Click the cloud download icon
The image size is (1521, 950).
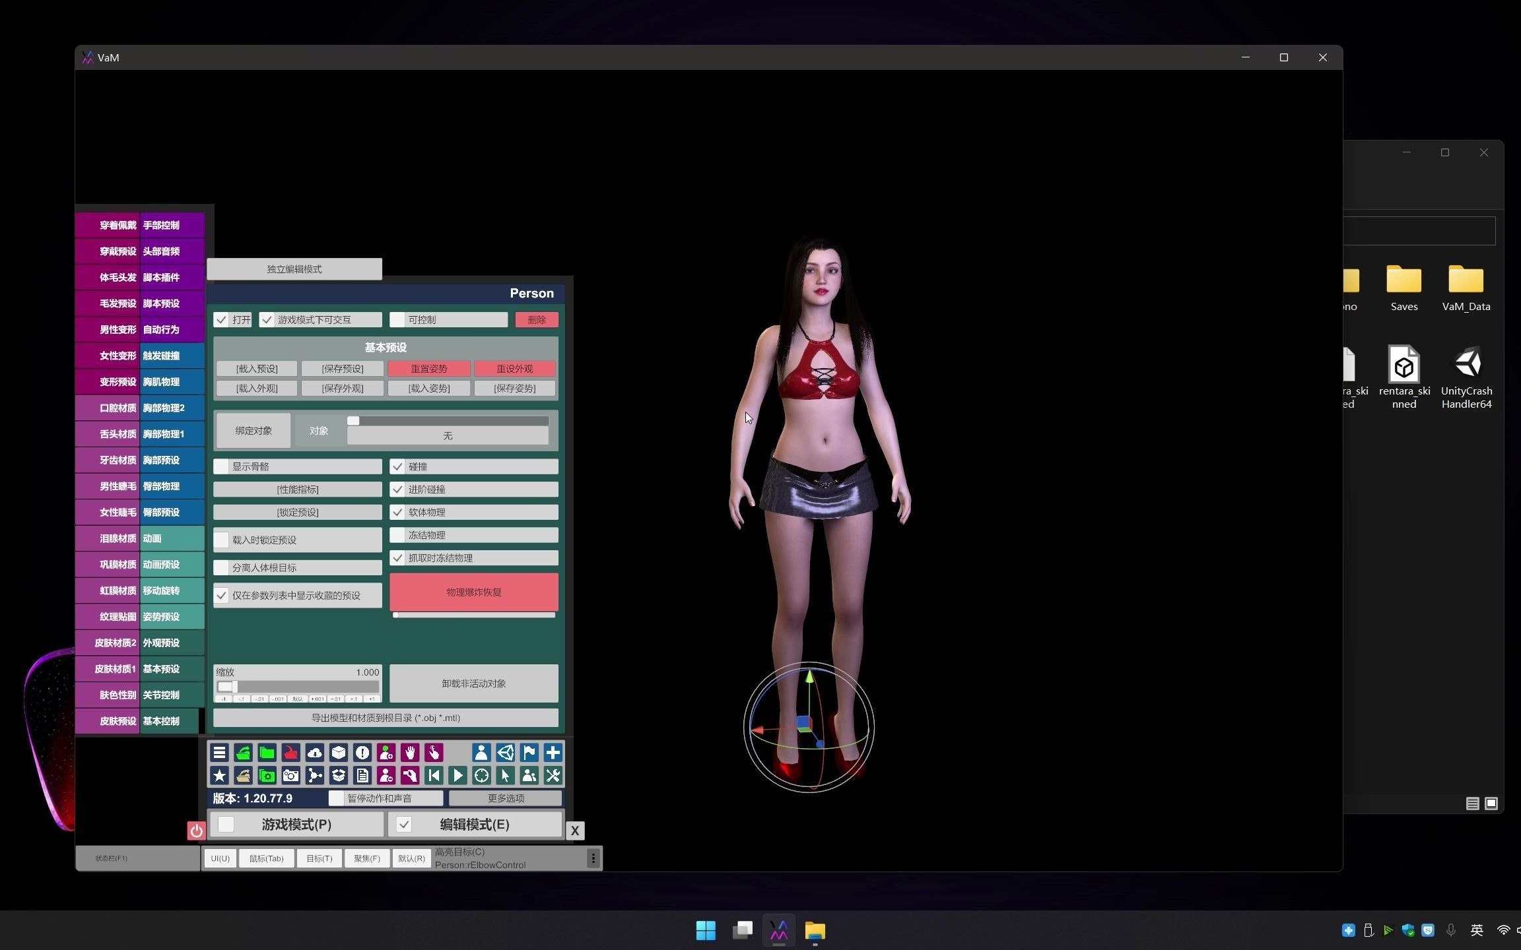315,753
